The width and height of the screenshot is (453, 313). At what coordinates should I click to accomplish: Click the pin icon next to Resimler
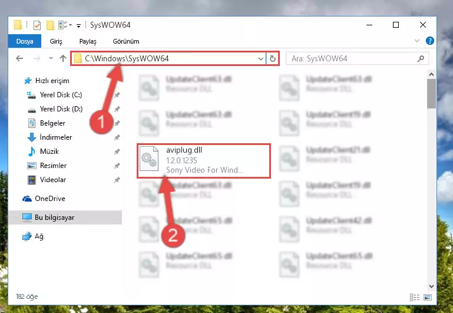point(117,166)
